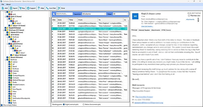Click the Deleted Messages folder icon
This screenshot has width=203, height=107.
coord(11,80)
